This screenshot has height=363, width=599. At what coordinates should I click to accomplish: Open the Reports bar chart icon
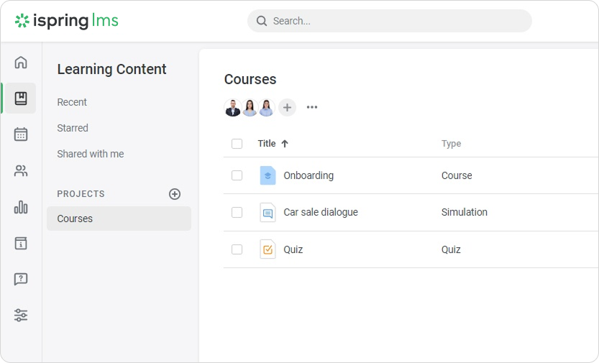pos(21,208)
